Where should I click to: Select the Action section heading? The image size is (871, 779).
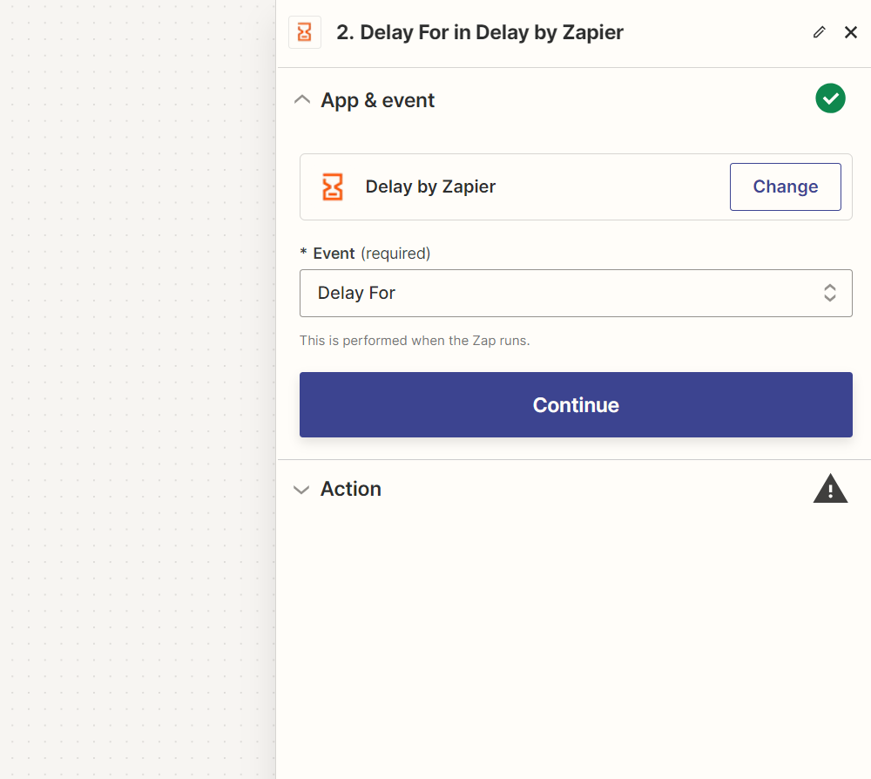[x=350, y=489]
